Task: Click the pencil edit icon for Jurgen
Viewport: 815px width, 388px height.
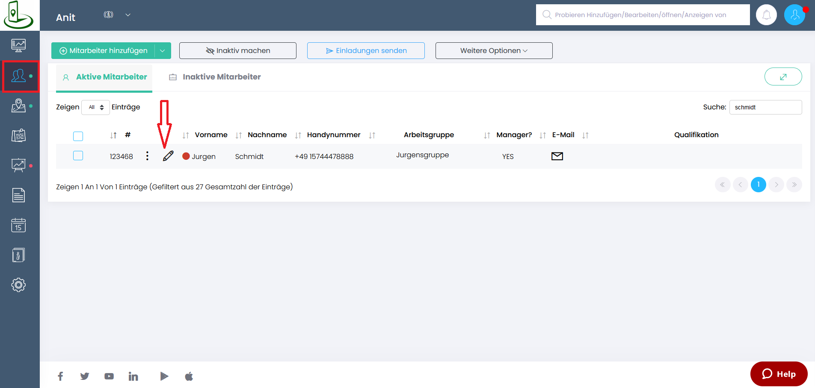Action: pos(168,156)
